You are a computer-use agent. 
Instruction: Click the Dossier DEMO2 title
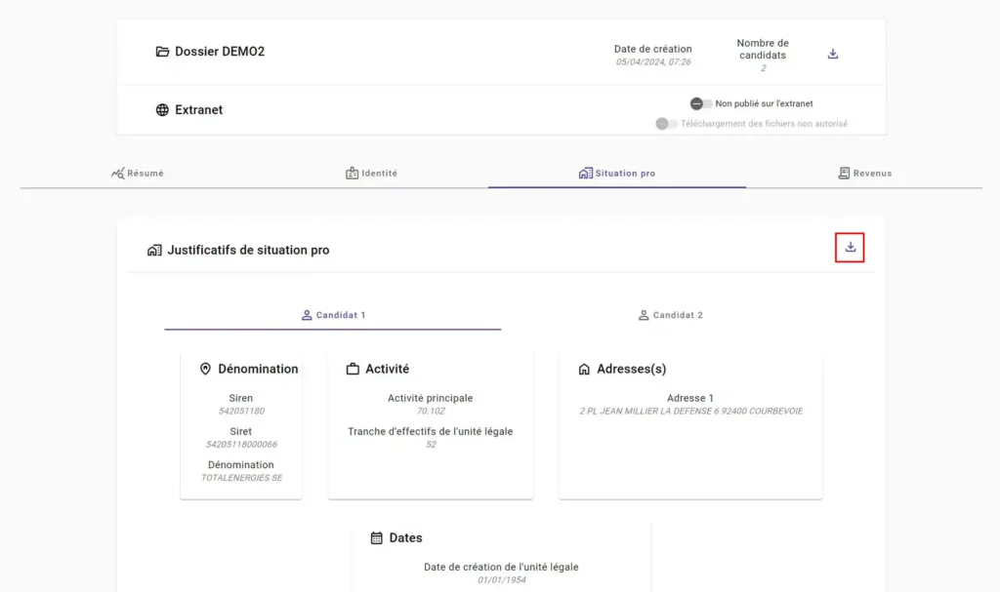tap(220, 52)
